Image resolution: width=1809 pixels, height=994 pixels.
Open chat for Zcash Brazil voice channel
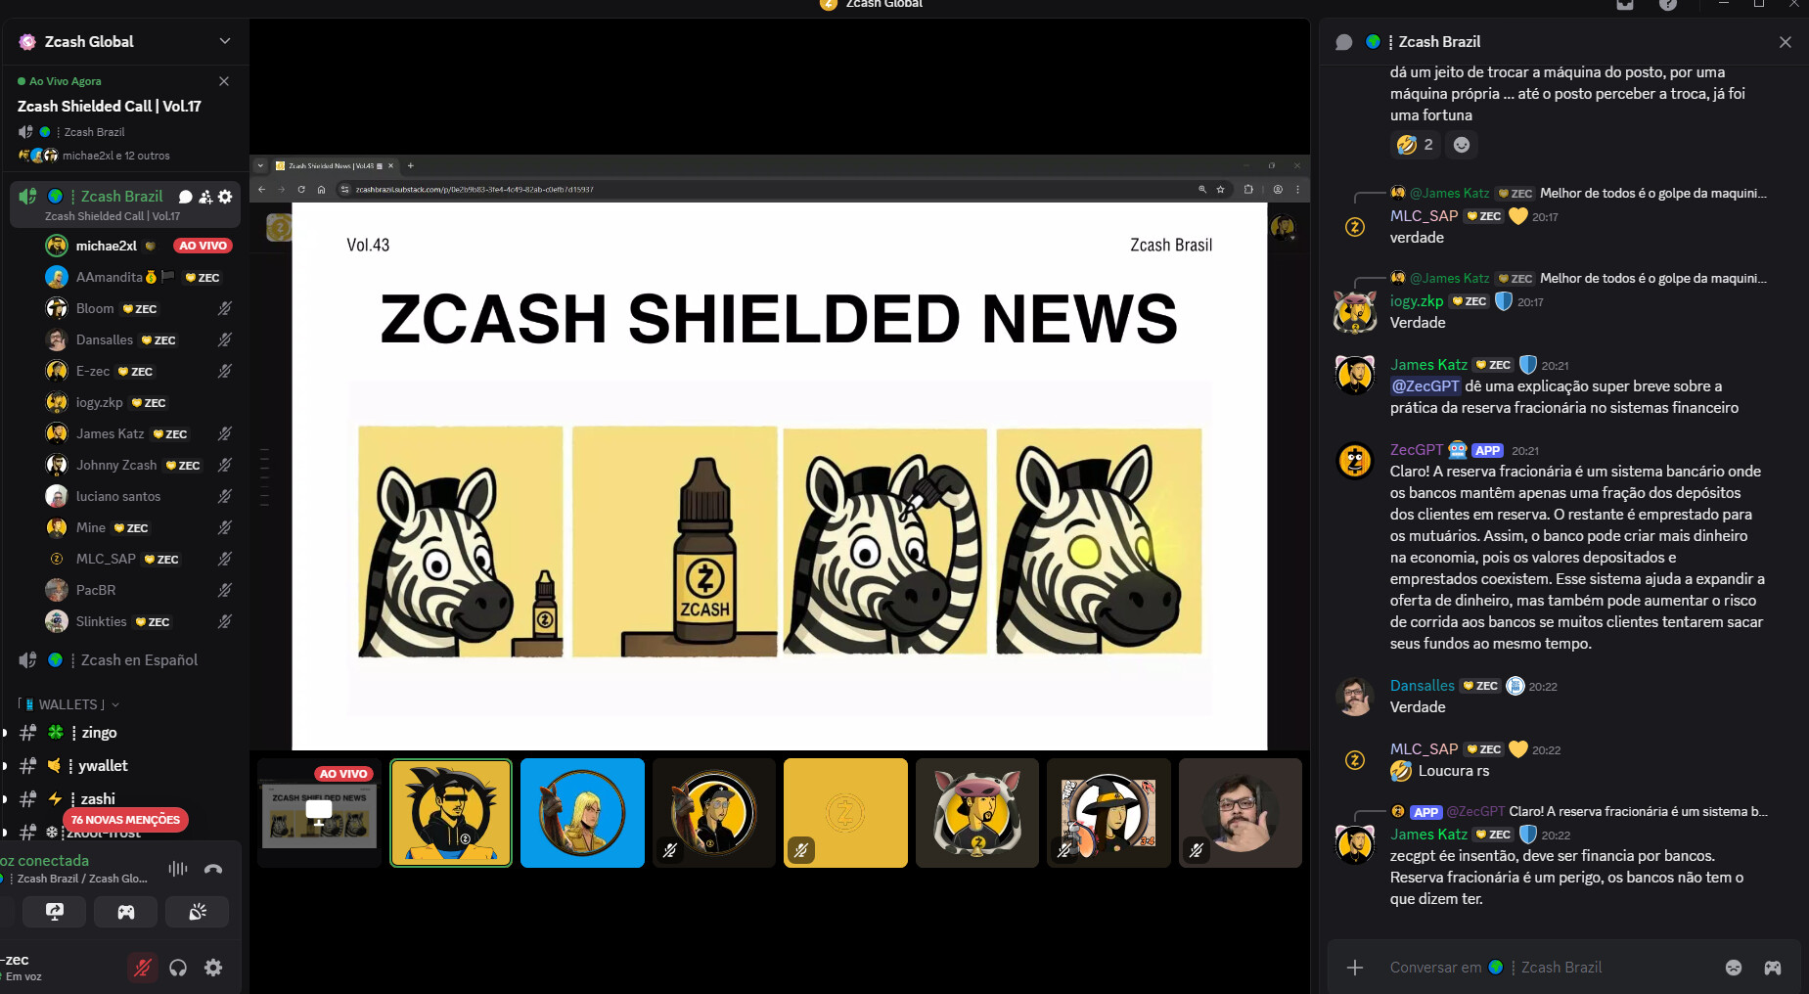pyautogui.click(x=186, y=197)
